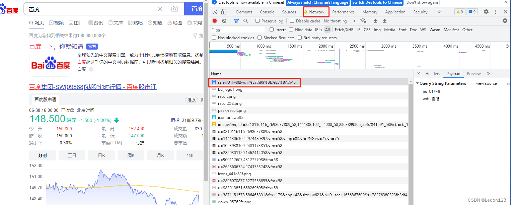
Task: Open the network search magnifier icon
Action: tap(246, 21)
